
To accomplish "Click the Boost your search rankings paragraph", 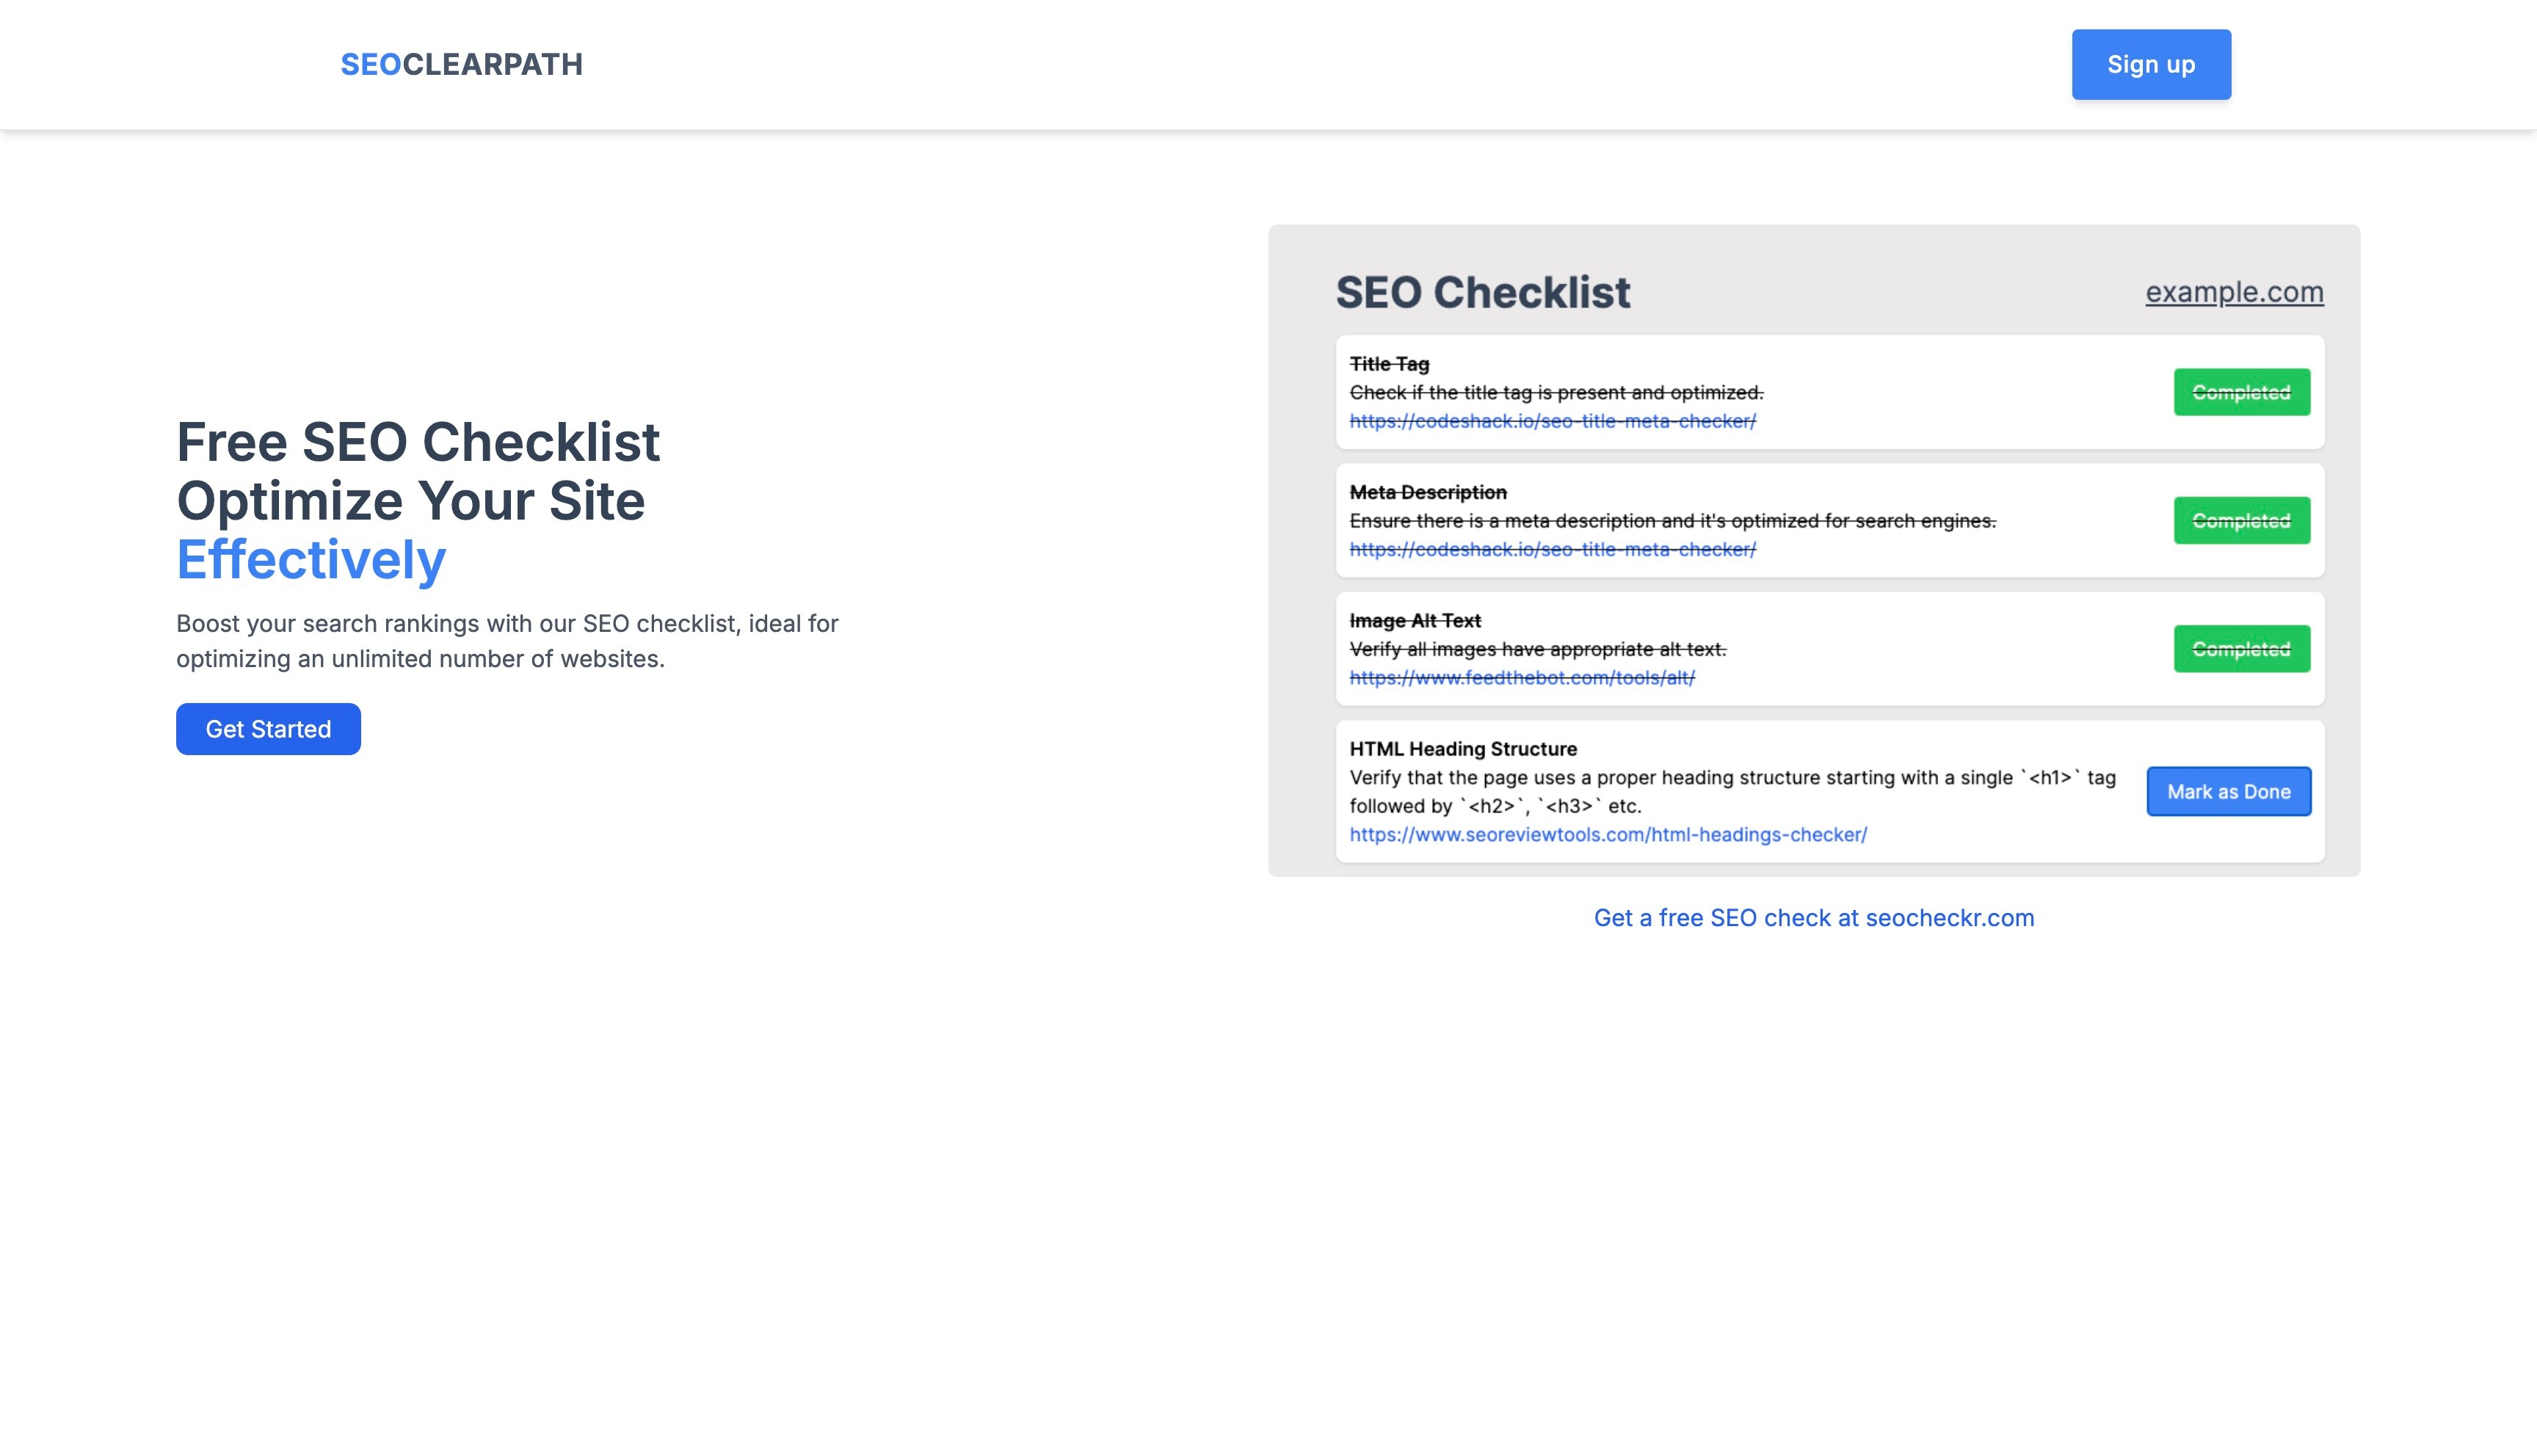I will tap(507, 641).
